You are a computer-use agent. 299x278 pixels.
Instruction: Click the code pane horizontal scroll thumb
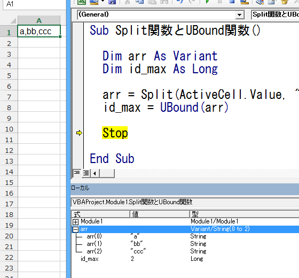[x=107, y=173]
